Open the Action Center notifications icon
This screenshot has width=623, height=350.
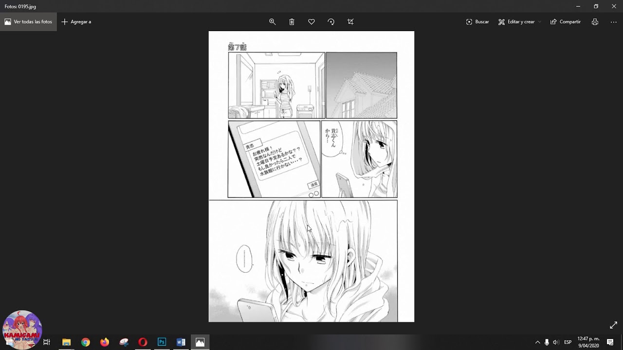click(x=610, y=342)
